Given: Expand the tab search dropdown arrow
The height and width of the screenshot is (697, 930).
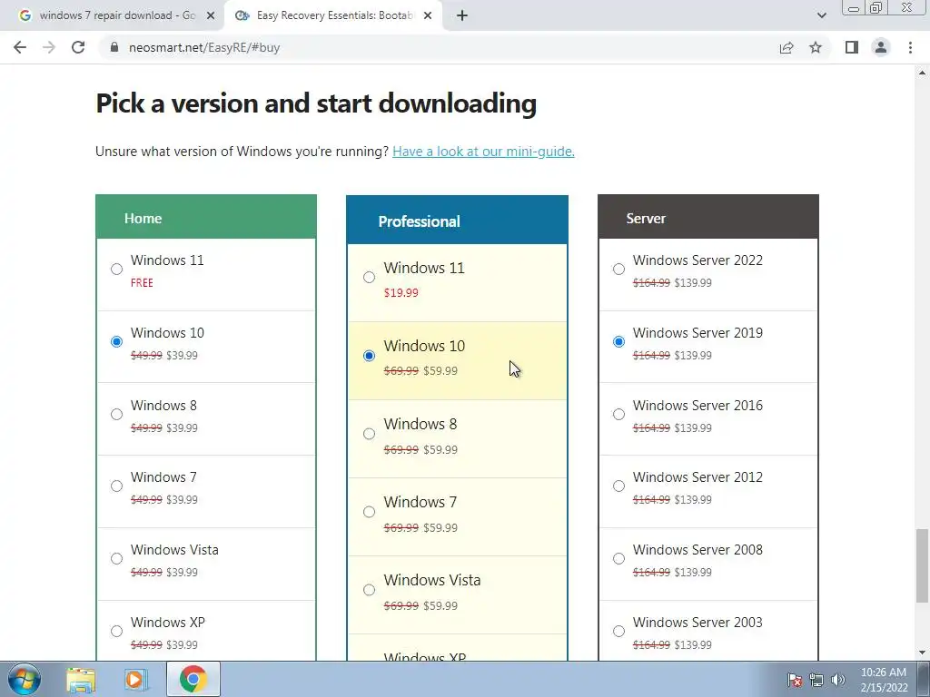Looking at the screenshot, I should 821,16.
